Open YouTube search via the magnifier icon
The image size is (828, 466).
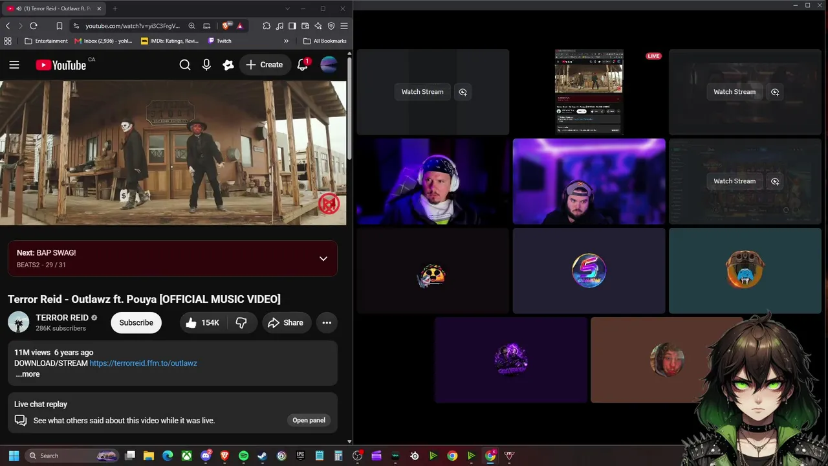coord(185,65)
